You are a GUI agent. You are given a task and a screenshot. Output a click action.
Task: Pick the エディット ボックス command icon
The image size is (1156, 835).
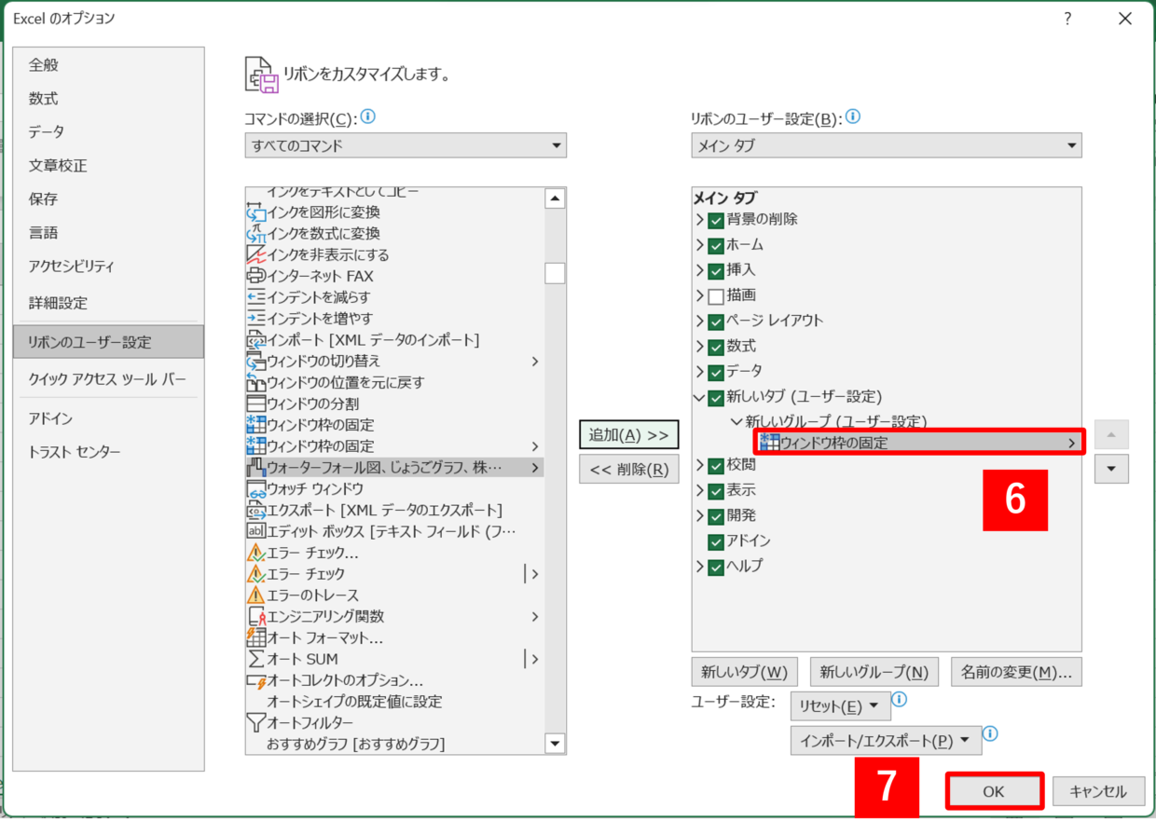click(256, 531)
